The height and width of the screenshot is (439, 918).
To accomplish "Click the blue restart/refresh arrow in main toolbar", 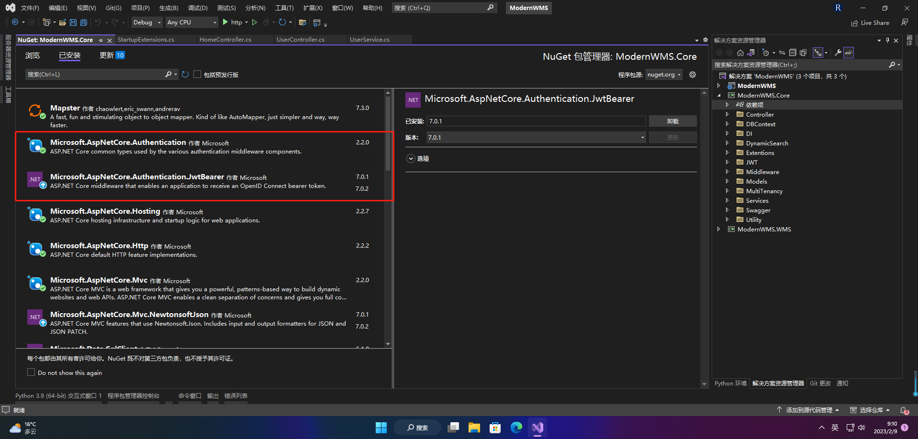I will 282,22.
